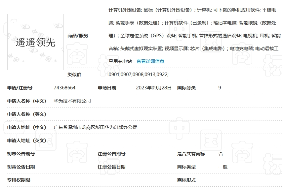
Task: Click the similar group codes 0901;0907;0908
Action: coord(139,75)
